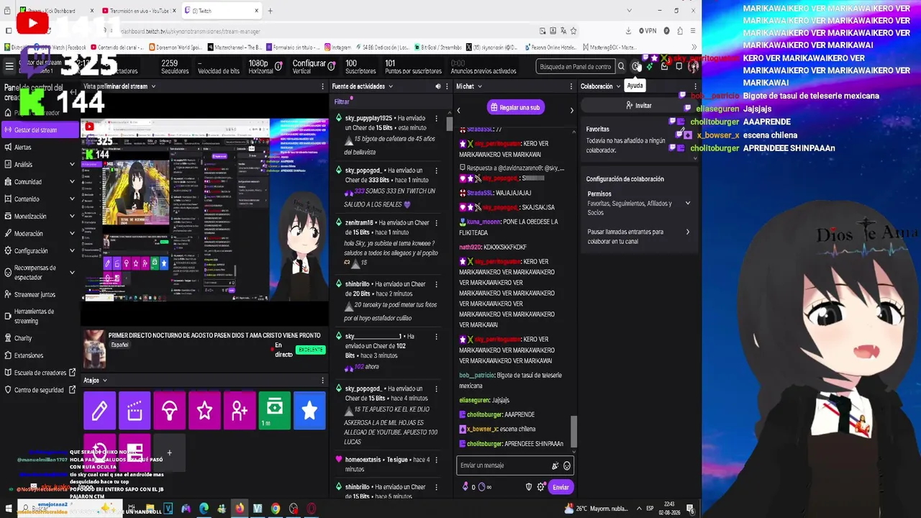Click the search magnifier in dashboard header
The width and height of the screenshot is (921, 518).
[621, 67]
